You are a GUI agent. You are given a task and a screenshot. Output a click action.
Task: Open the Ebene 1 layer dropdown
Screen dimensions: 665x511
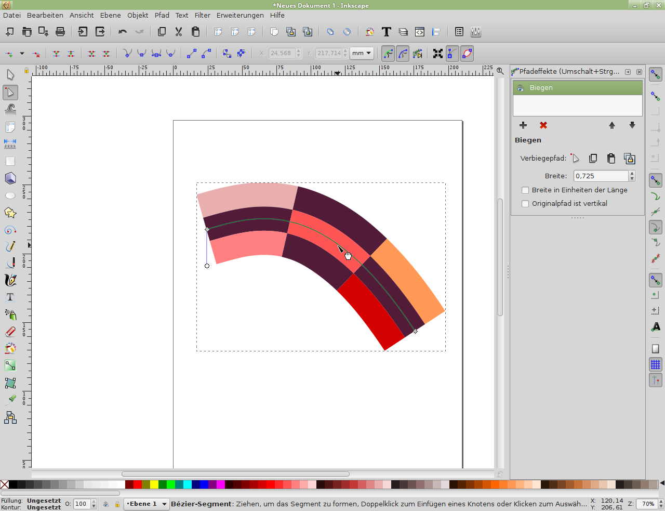coord(147,504)
